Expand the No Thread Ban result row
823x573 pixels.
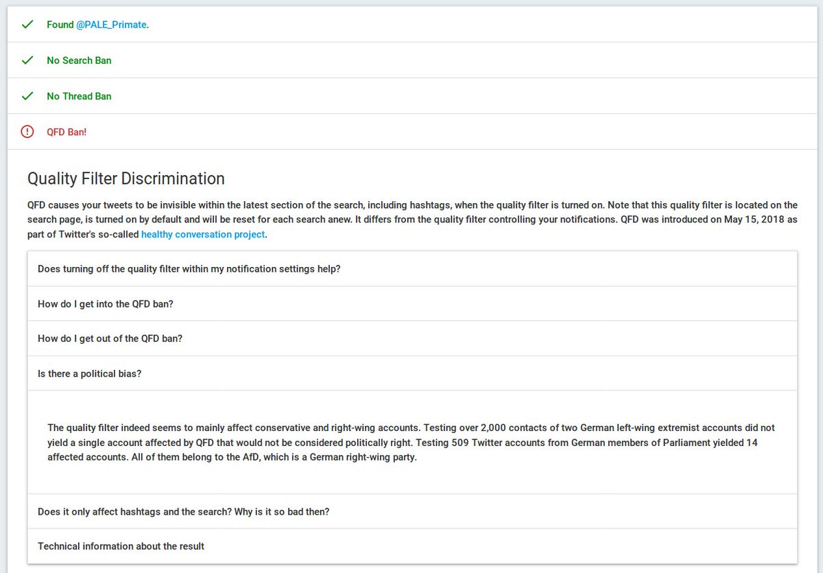pos(411,96)
